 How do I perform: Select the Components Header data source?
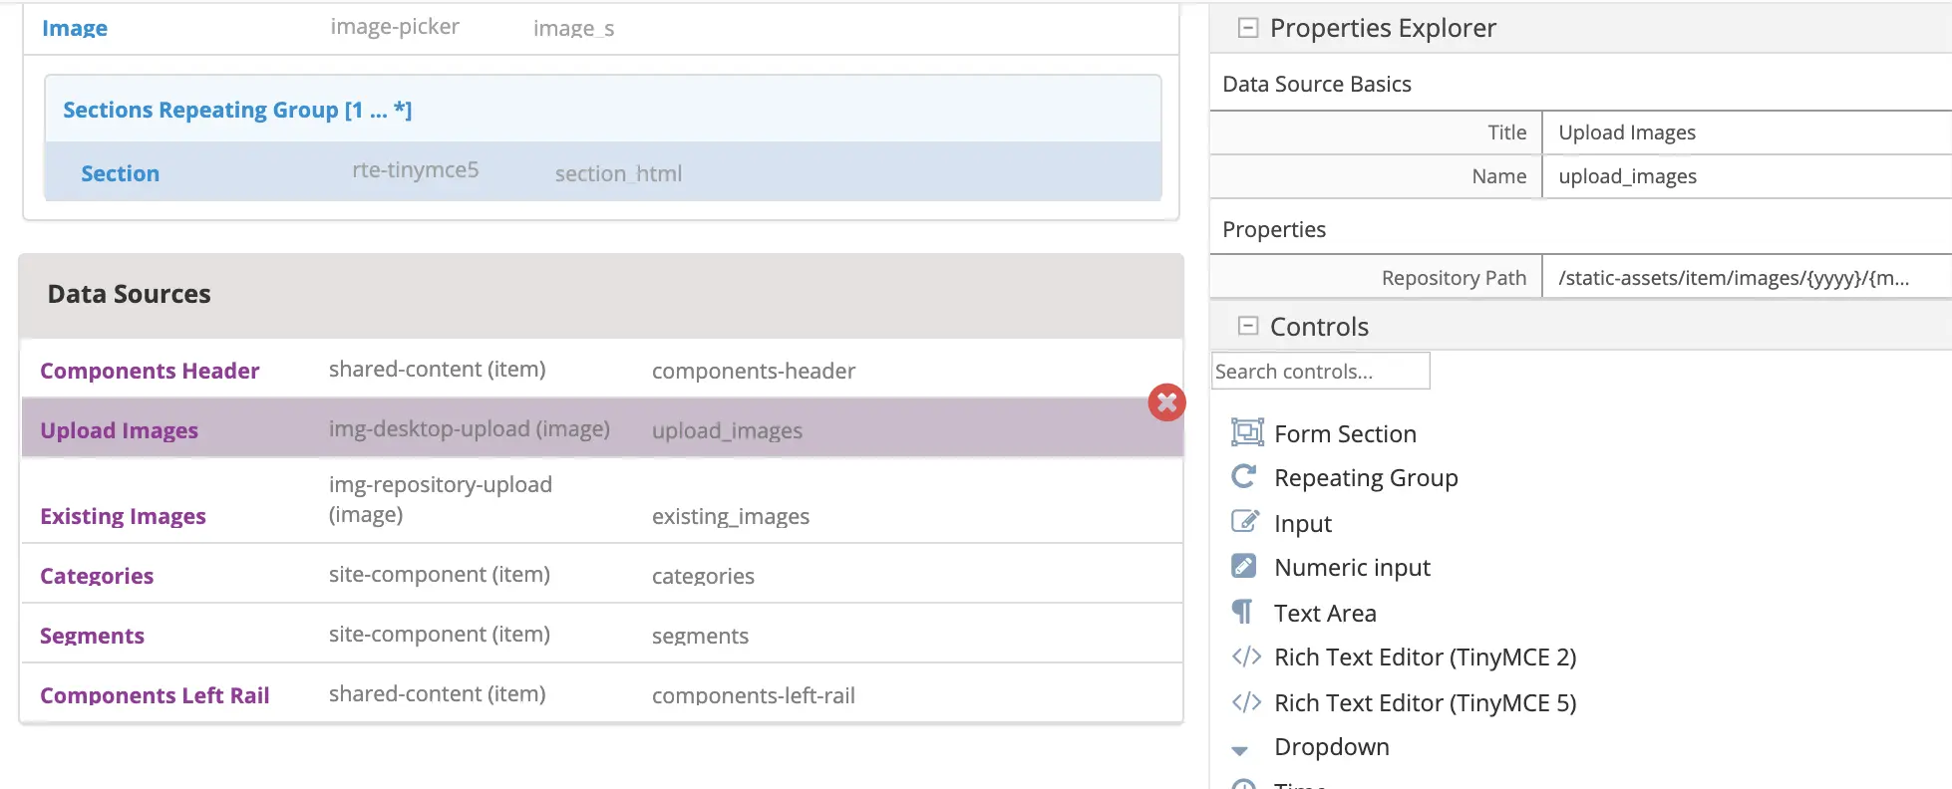click(x=602, y=370)
